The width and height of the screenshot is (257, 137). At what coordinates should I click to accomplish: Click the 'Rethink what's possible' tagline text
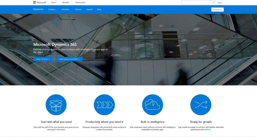[71, 51]
